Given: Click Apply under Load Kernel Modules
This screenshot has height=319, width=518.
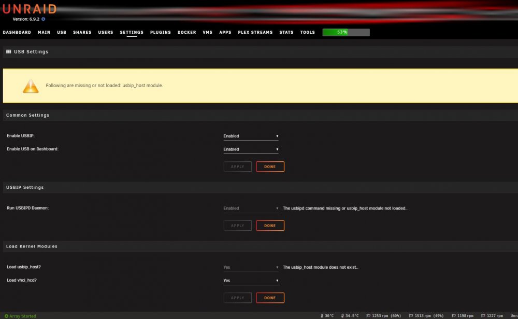Looking at the screenshot, I should tap(238, 298).
